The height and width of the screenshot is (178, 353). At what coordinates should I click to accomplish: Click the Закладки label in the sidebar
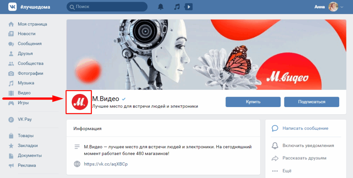pyautogui.click(x=28, y=146)
